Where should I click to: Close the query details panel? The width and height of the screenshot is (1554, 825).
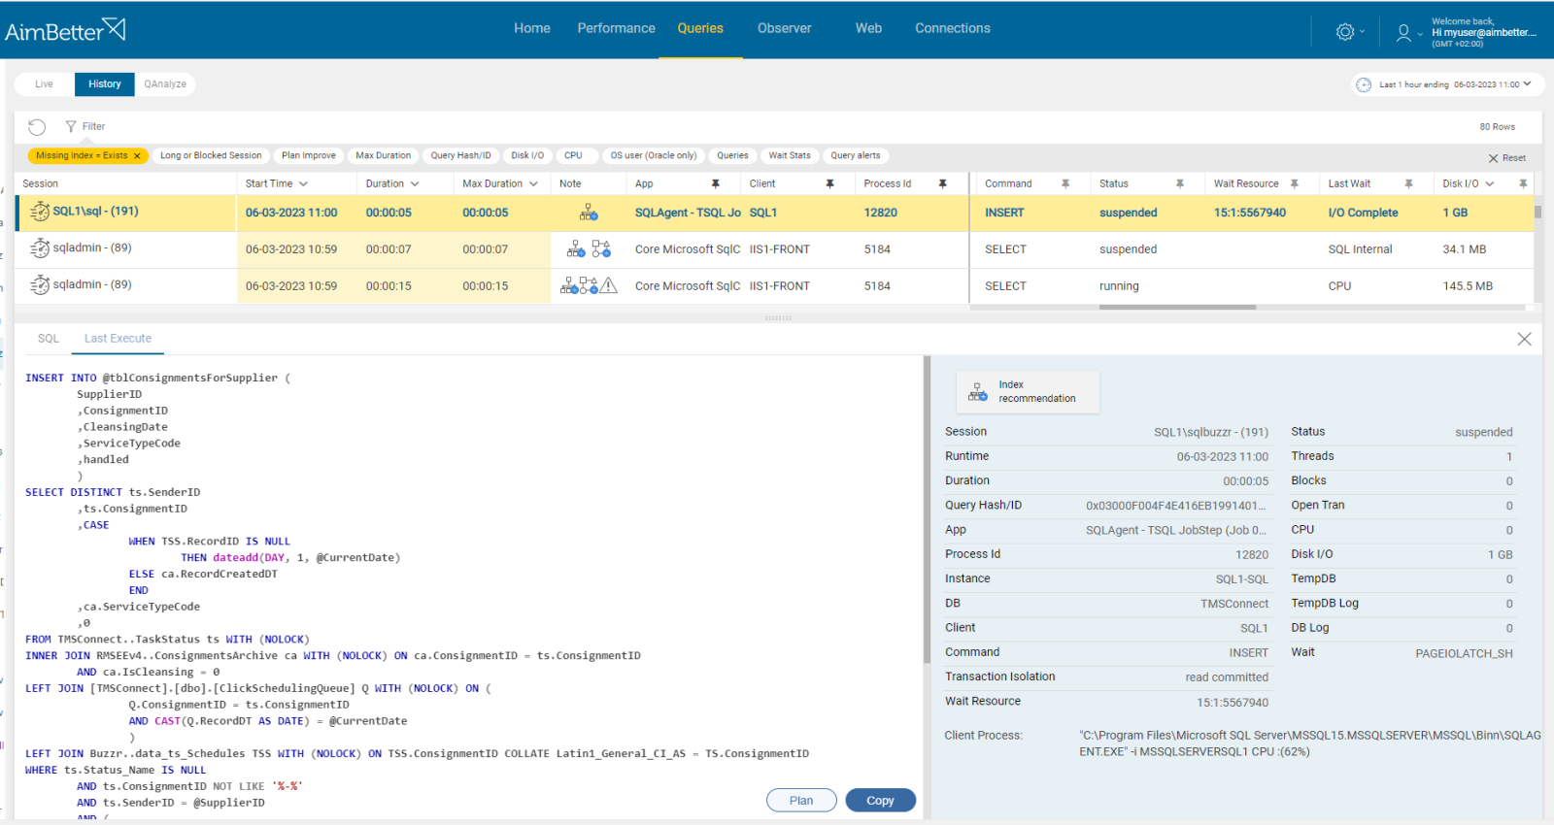tap(1524, 339)
